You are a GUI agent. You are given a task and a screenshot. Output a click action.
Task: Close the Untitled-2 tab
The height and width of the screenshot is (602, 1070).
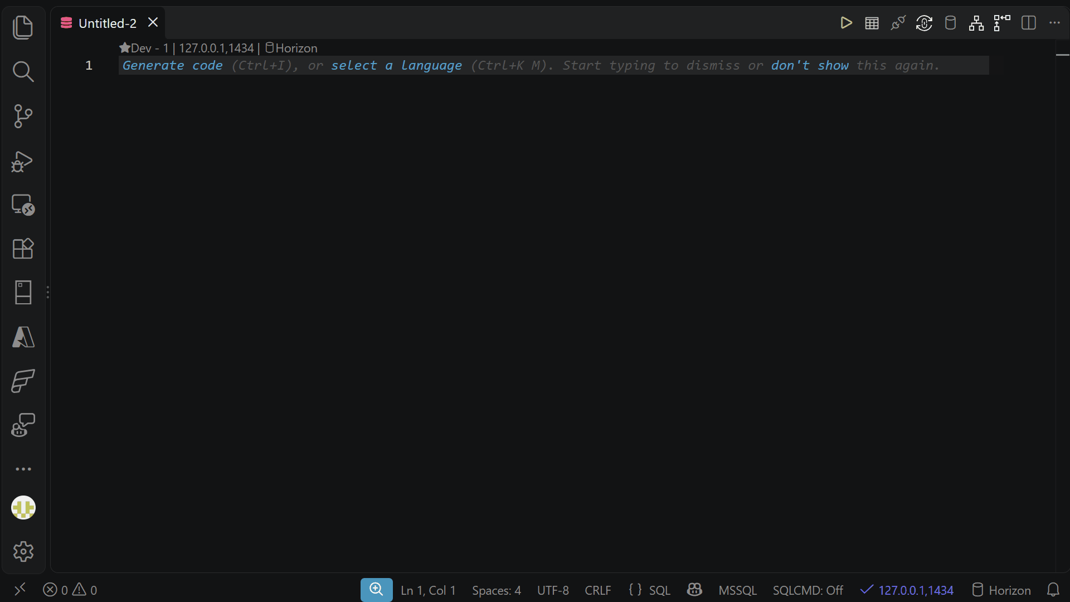pyautogui.click(x=153, y=23)
